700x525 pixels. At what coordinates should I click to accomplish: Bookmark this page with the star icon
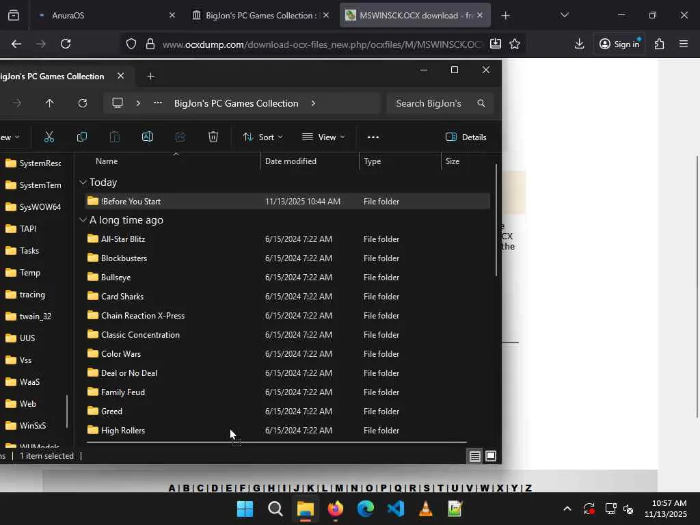pos(515,44)
